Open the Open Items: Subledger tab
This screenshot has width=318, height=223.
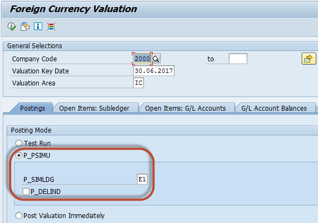pos(94,108)
